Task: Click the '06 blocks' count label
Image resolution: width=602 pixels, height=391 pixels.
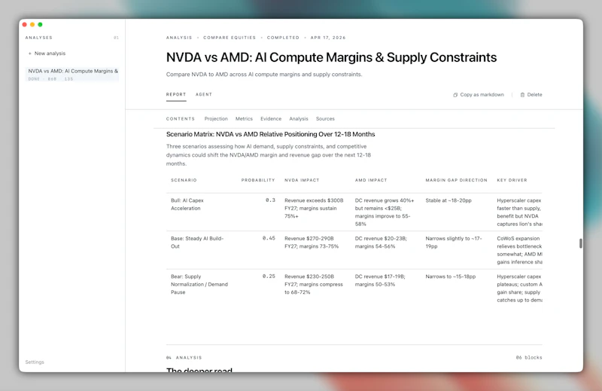Action: (529, 358)
